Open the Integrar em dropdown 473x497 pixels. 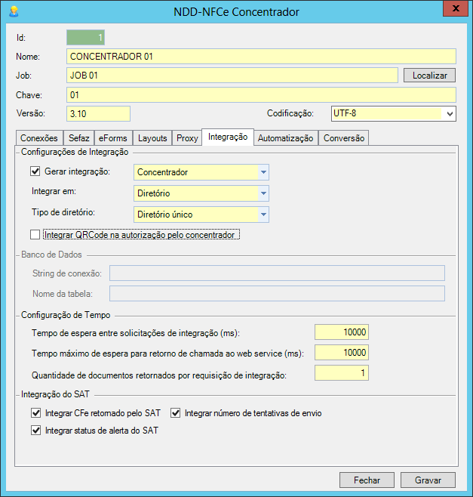tap(263, 193)
